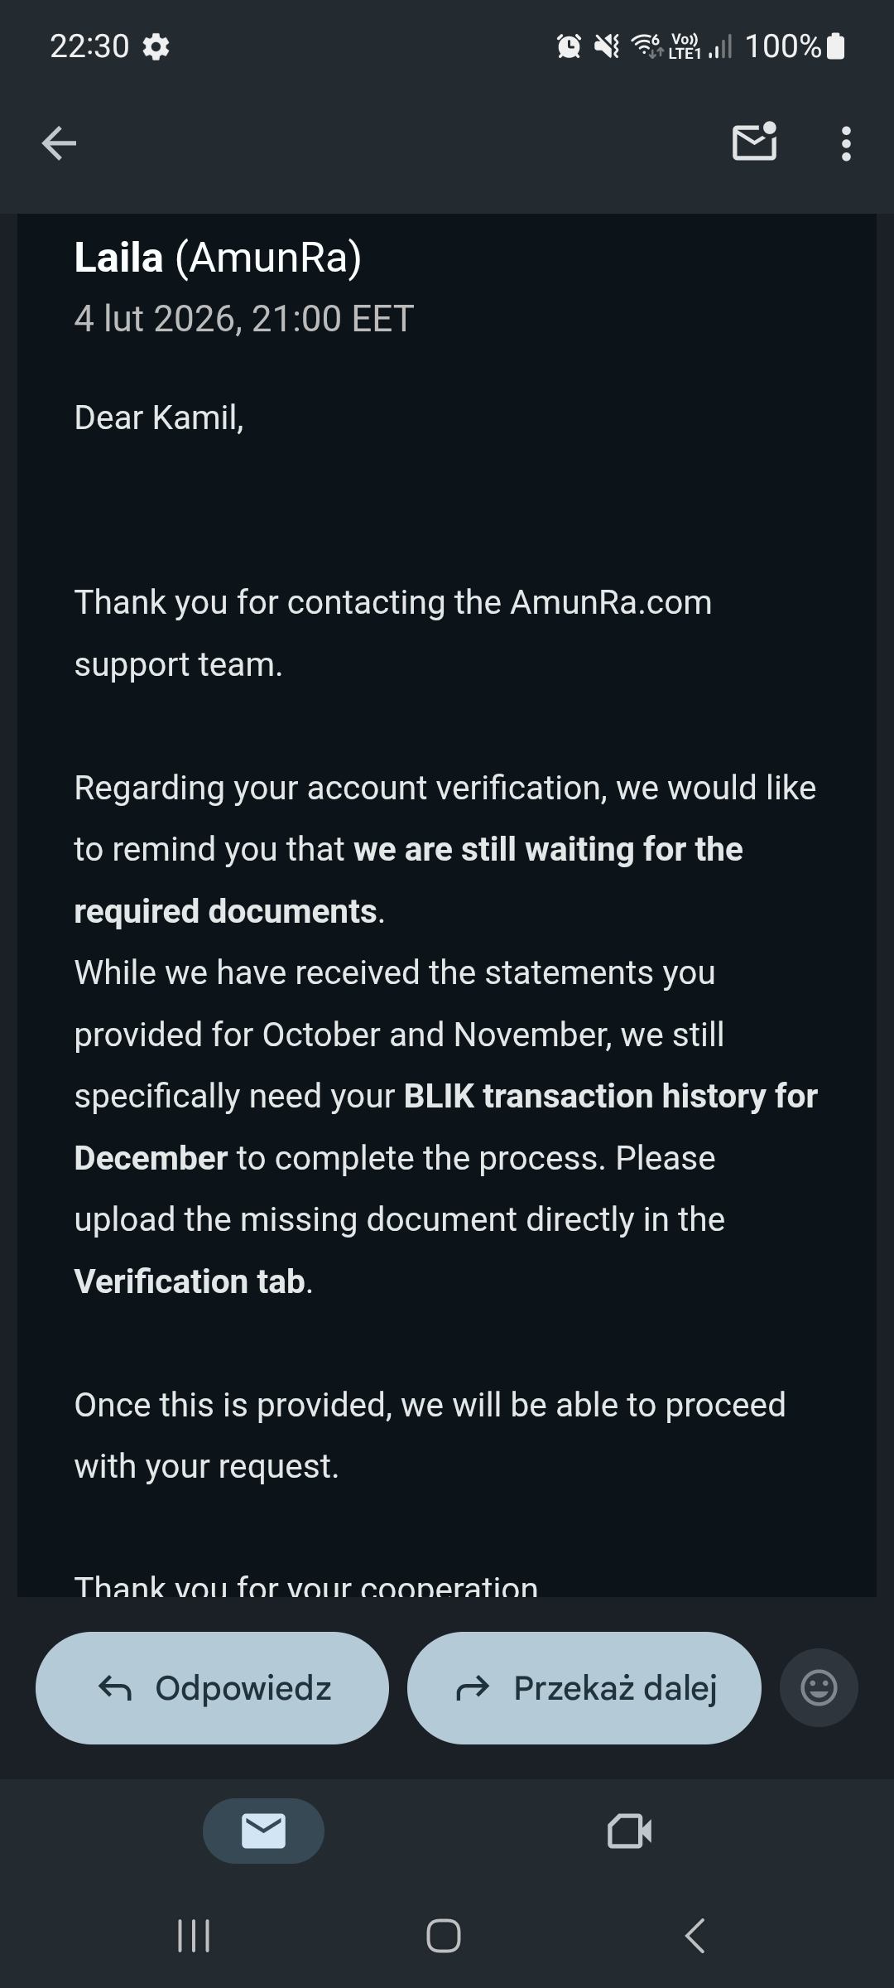Tap Android recent apps button
This screenshot has height=1988, width=894.
(x=194, y=1936)
